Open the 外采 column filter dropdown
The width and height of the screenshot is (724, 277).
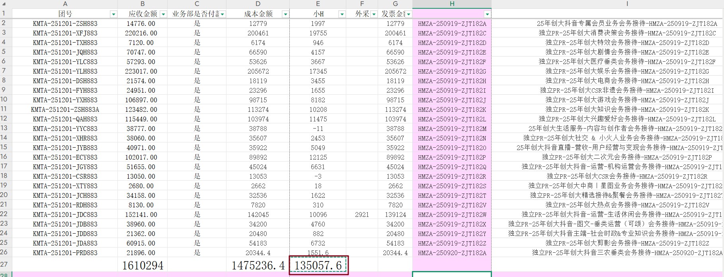pos(374,14)
